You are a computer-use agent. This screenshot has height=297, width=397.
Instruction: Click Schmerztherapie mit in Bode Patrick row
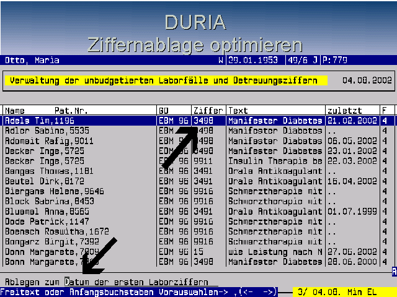coord(275,222)
